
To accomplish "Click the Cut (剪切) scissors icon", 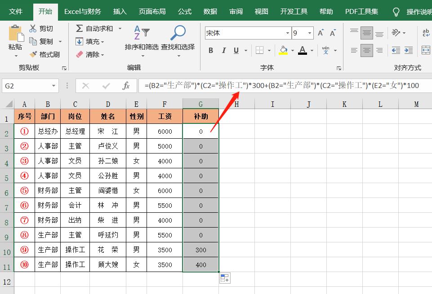I will coord(33,29).
